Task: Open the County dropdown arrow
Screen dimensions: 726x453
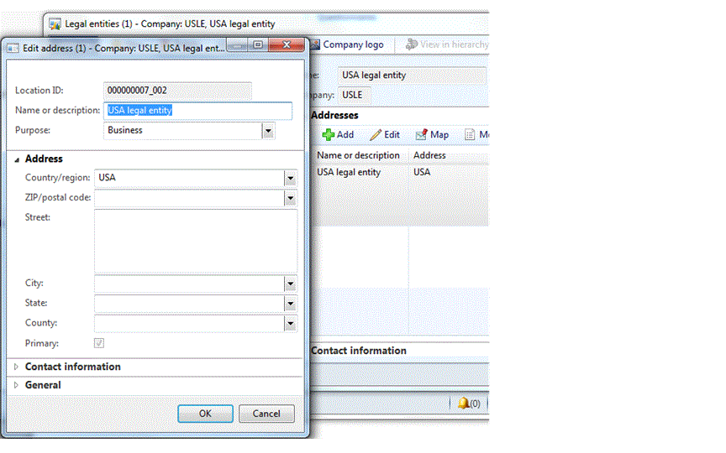Action: pos(290,323)
